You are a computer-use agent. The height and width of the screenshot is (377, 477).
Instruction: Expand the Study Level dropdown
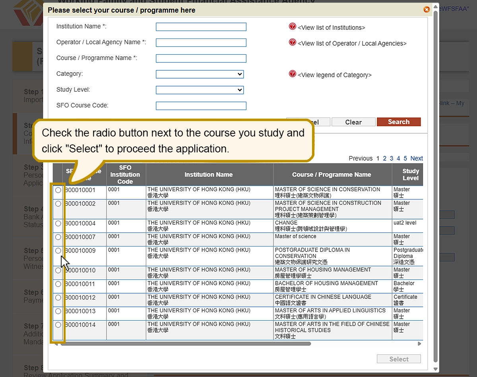tap(200, 90)
